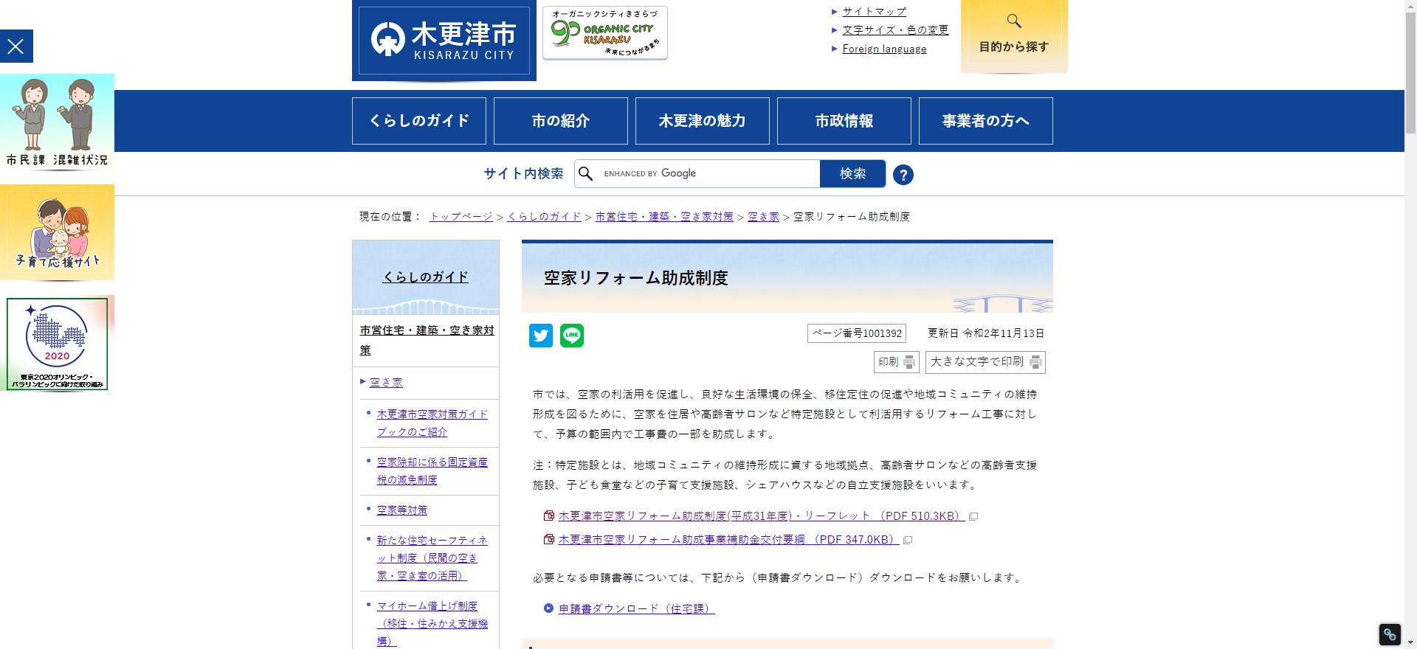Click ページ番号1001392 label
This screenshot has height=649, width=1417.
coord(857,333)
